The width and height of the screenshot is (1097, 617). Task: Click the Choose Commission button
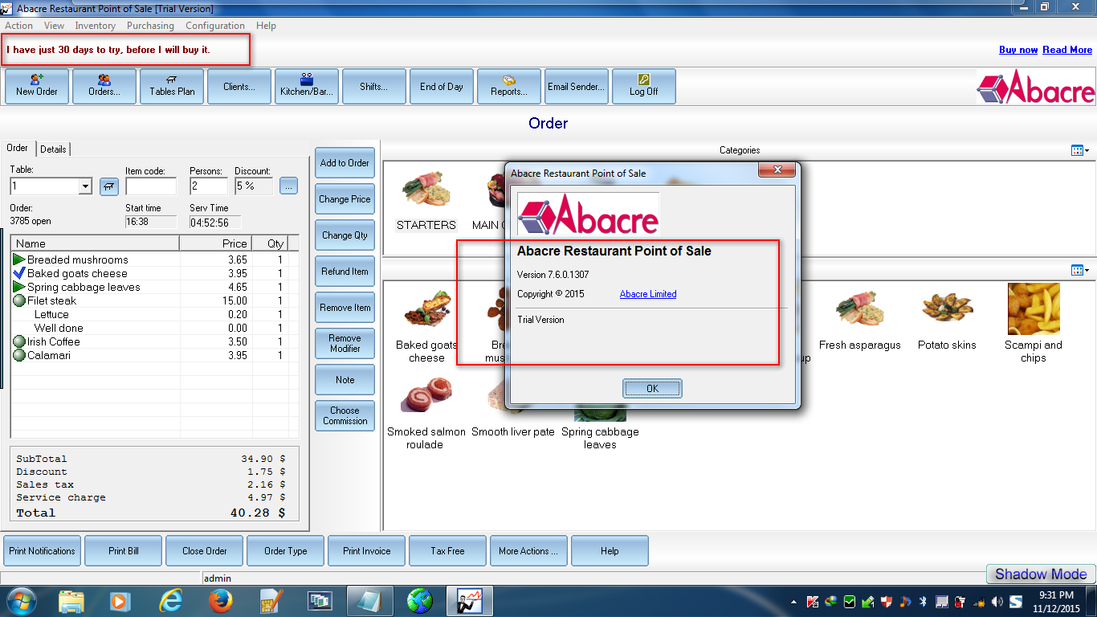tap(345, 416)
